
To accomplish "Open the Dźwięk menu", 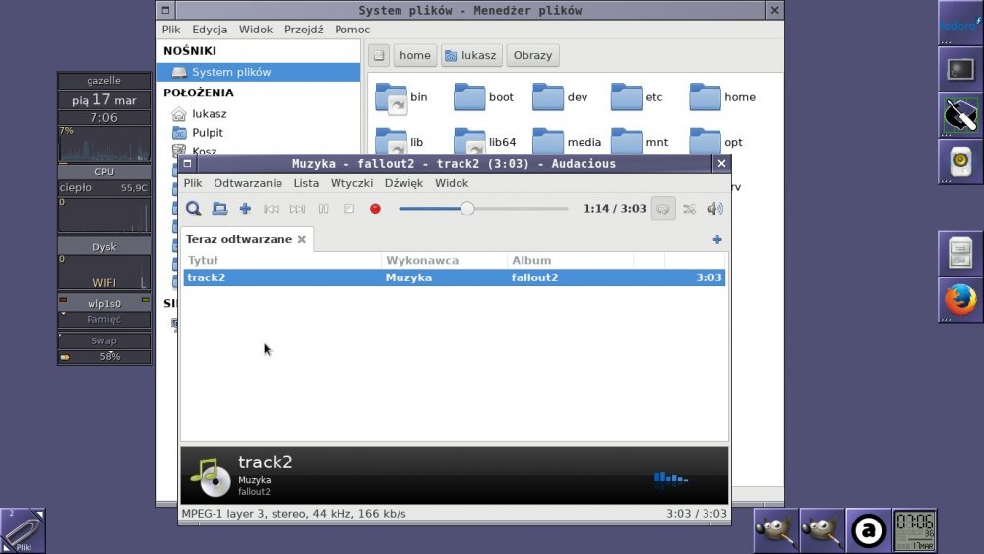I will click(x=403, y=183).
